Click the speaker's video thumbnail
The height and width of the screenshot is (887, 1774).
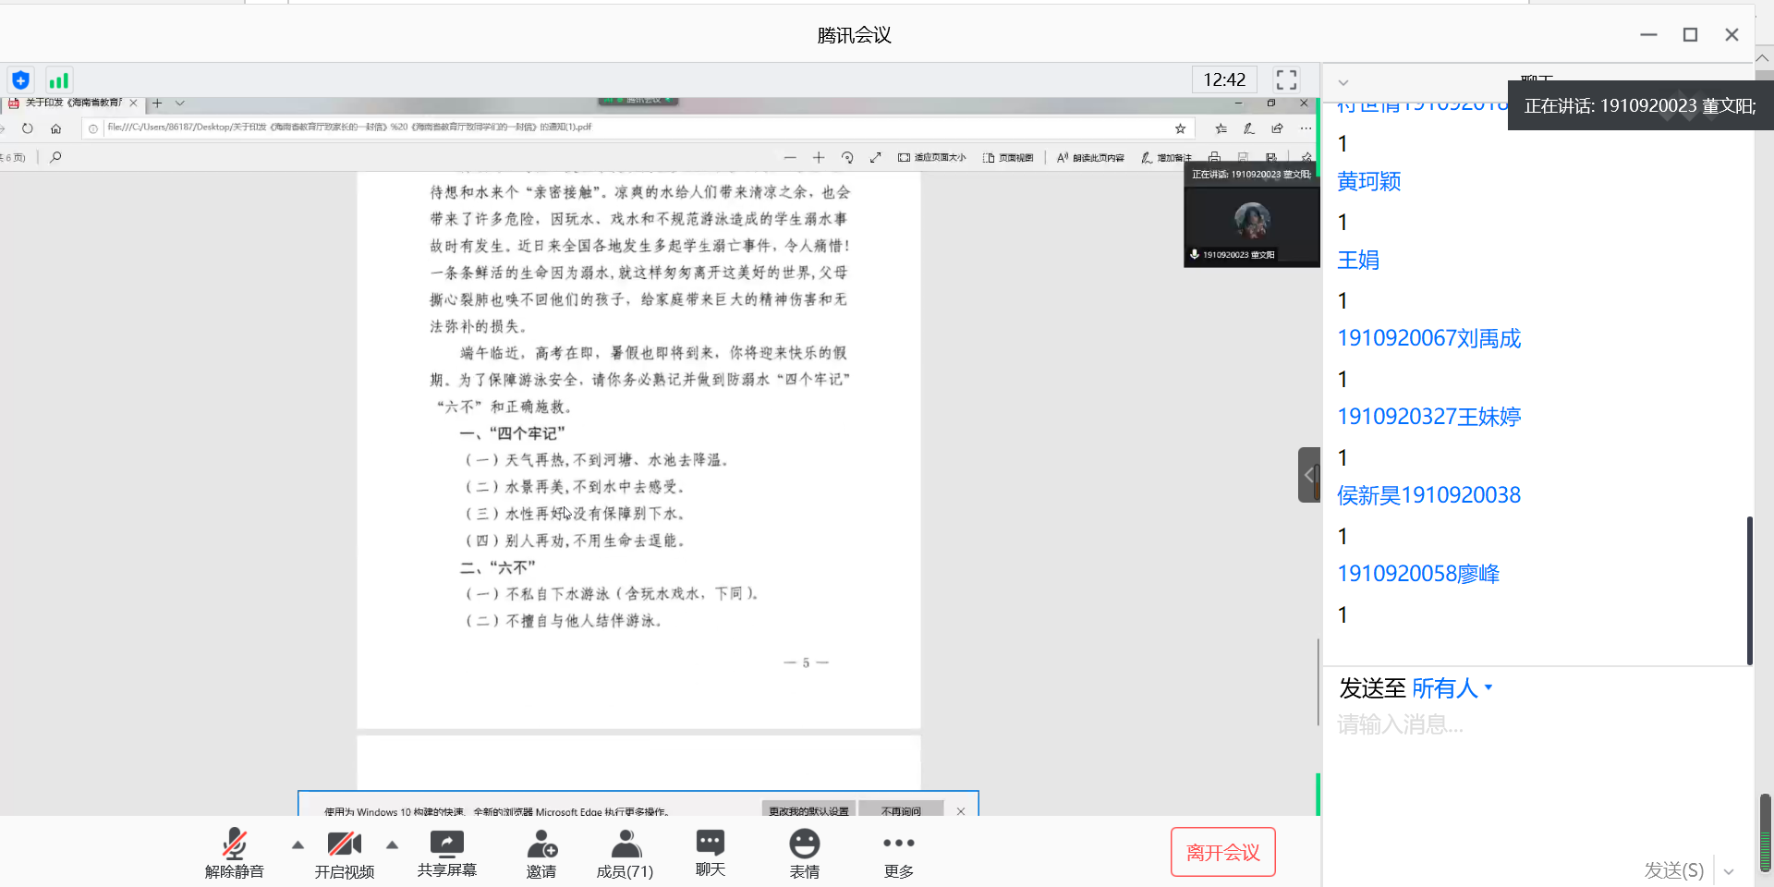pos(1252,222)
